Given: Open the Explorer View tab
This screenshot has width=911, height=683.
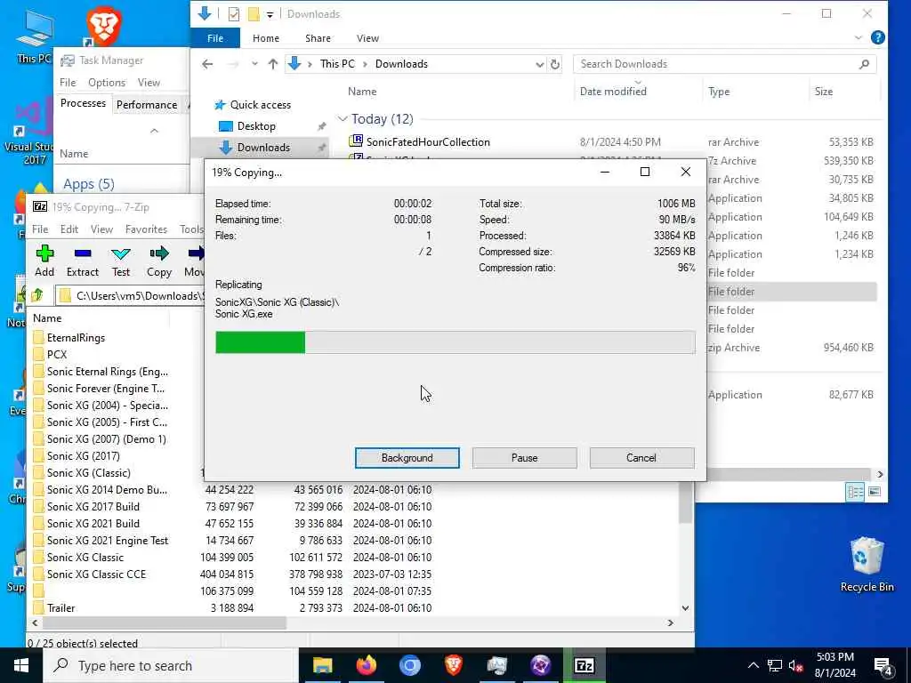Looking at the screenshot, I should pos(367,38).
